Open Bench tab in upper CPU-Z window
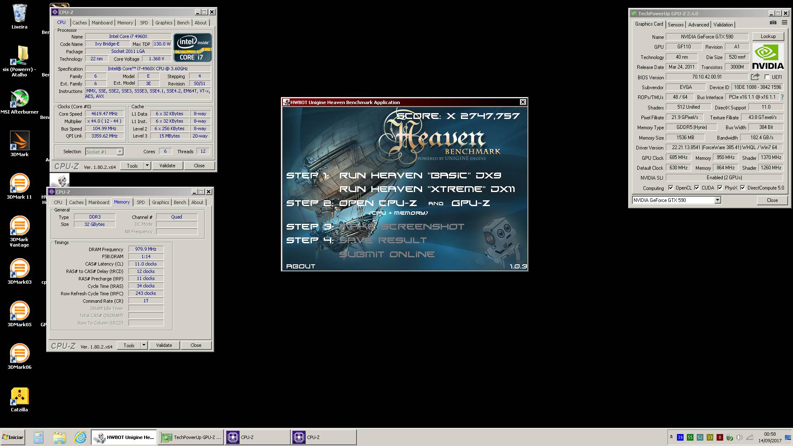Viewport: 793px width, 446px height. click(x=183, y=23)
